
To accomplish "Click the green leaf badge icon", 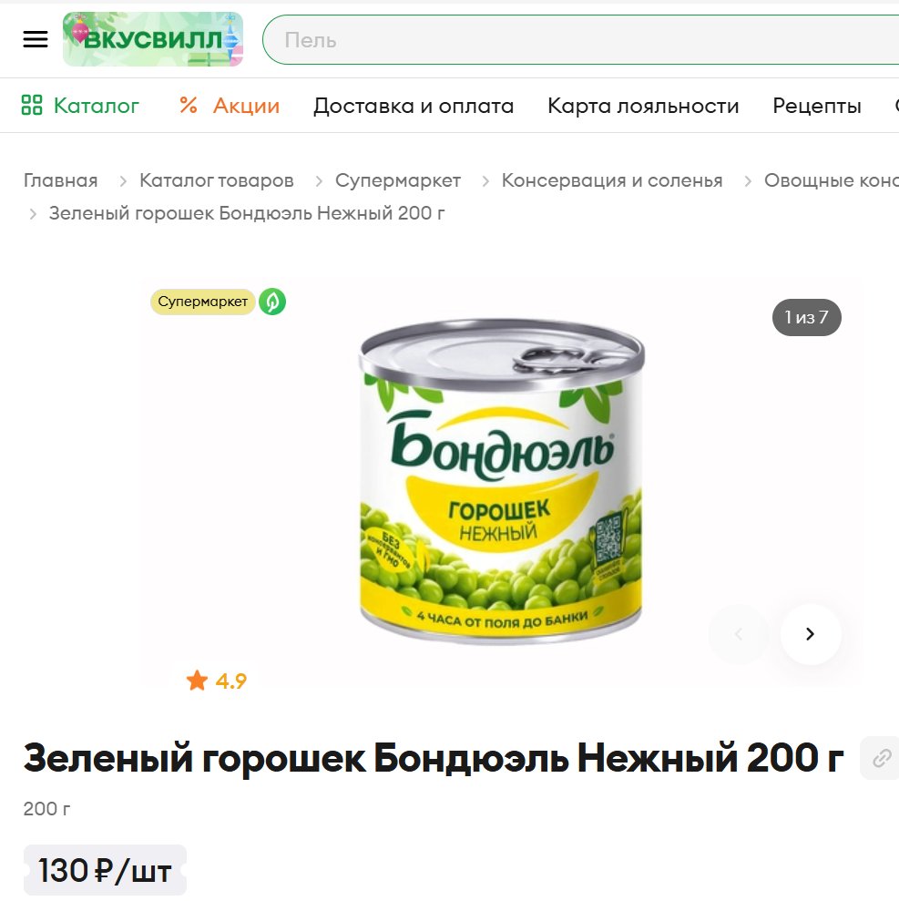I will pyautogui.click(x=272, y=302).
